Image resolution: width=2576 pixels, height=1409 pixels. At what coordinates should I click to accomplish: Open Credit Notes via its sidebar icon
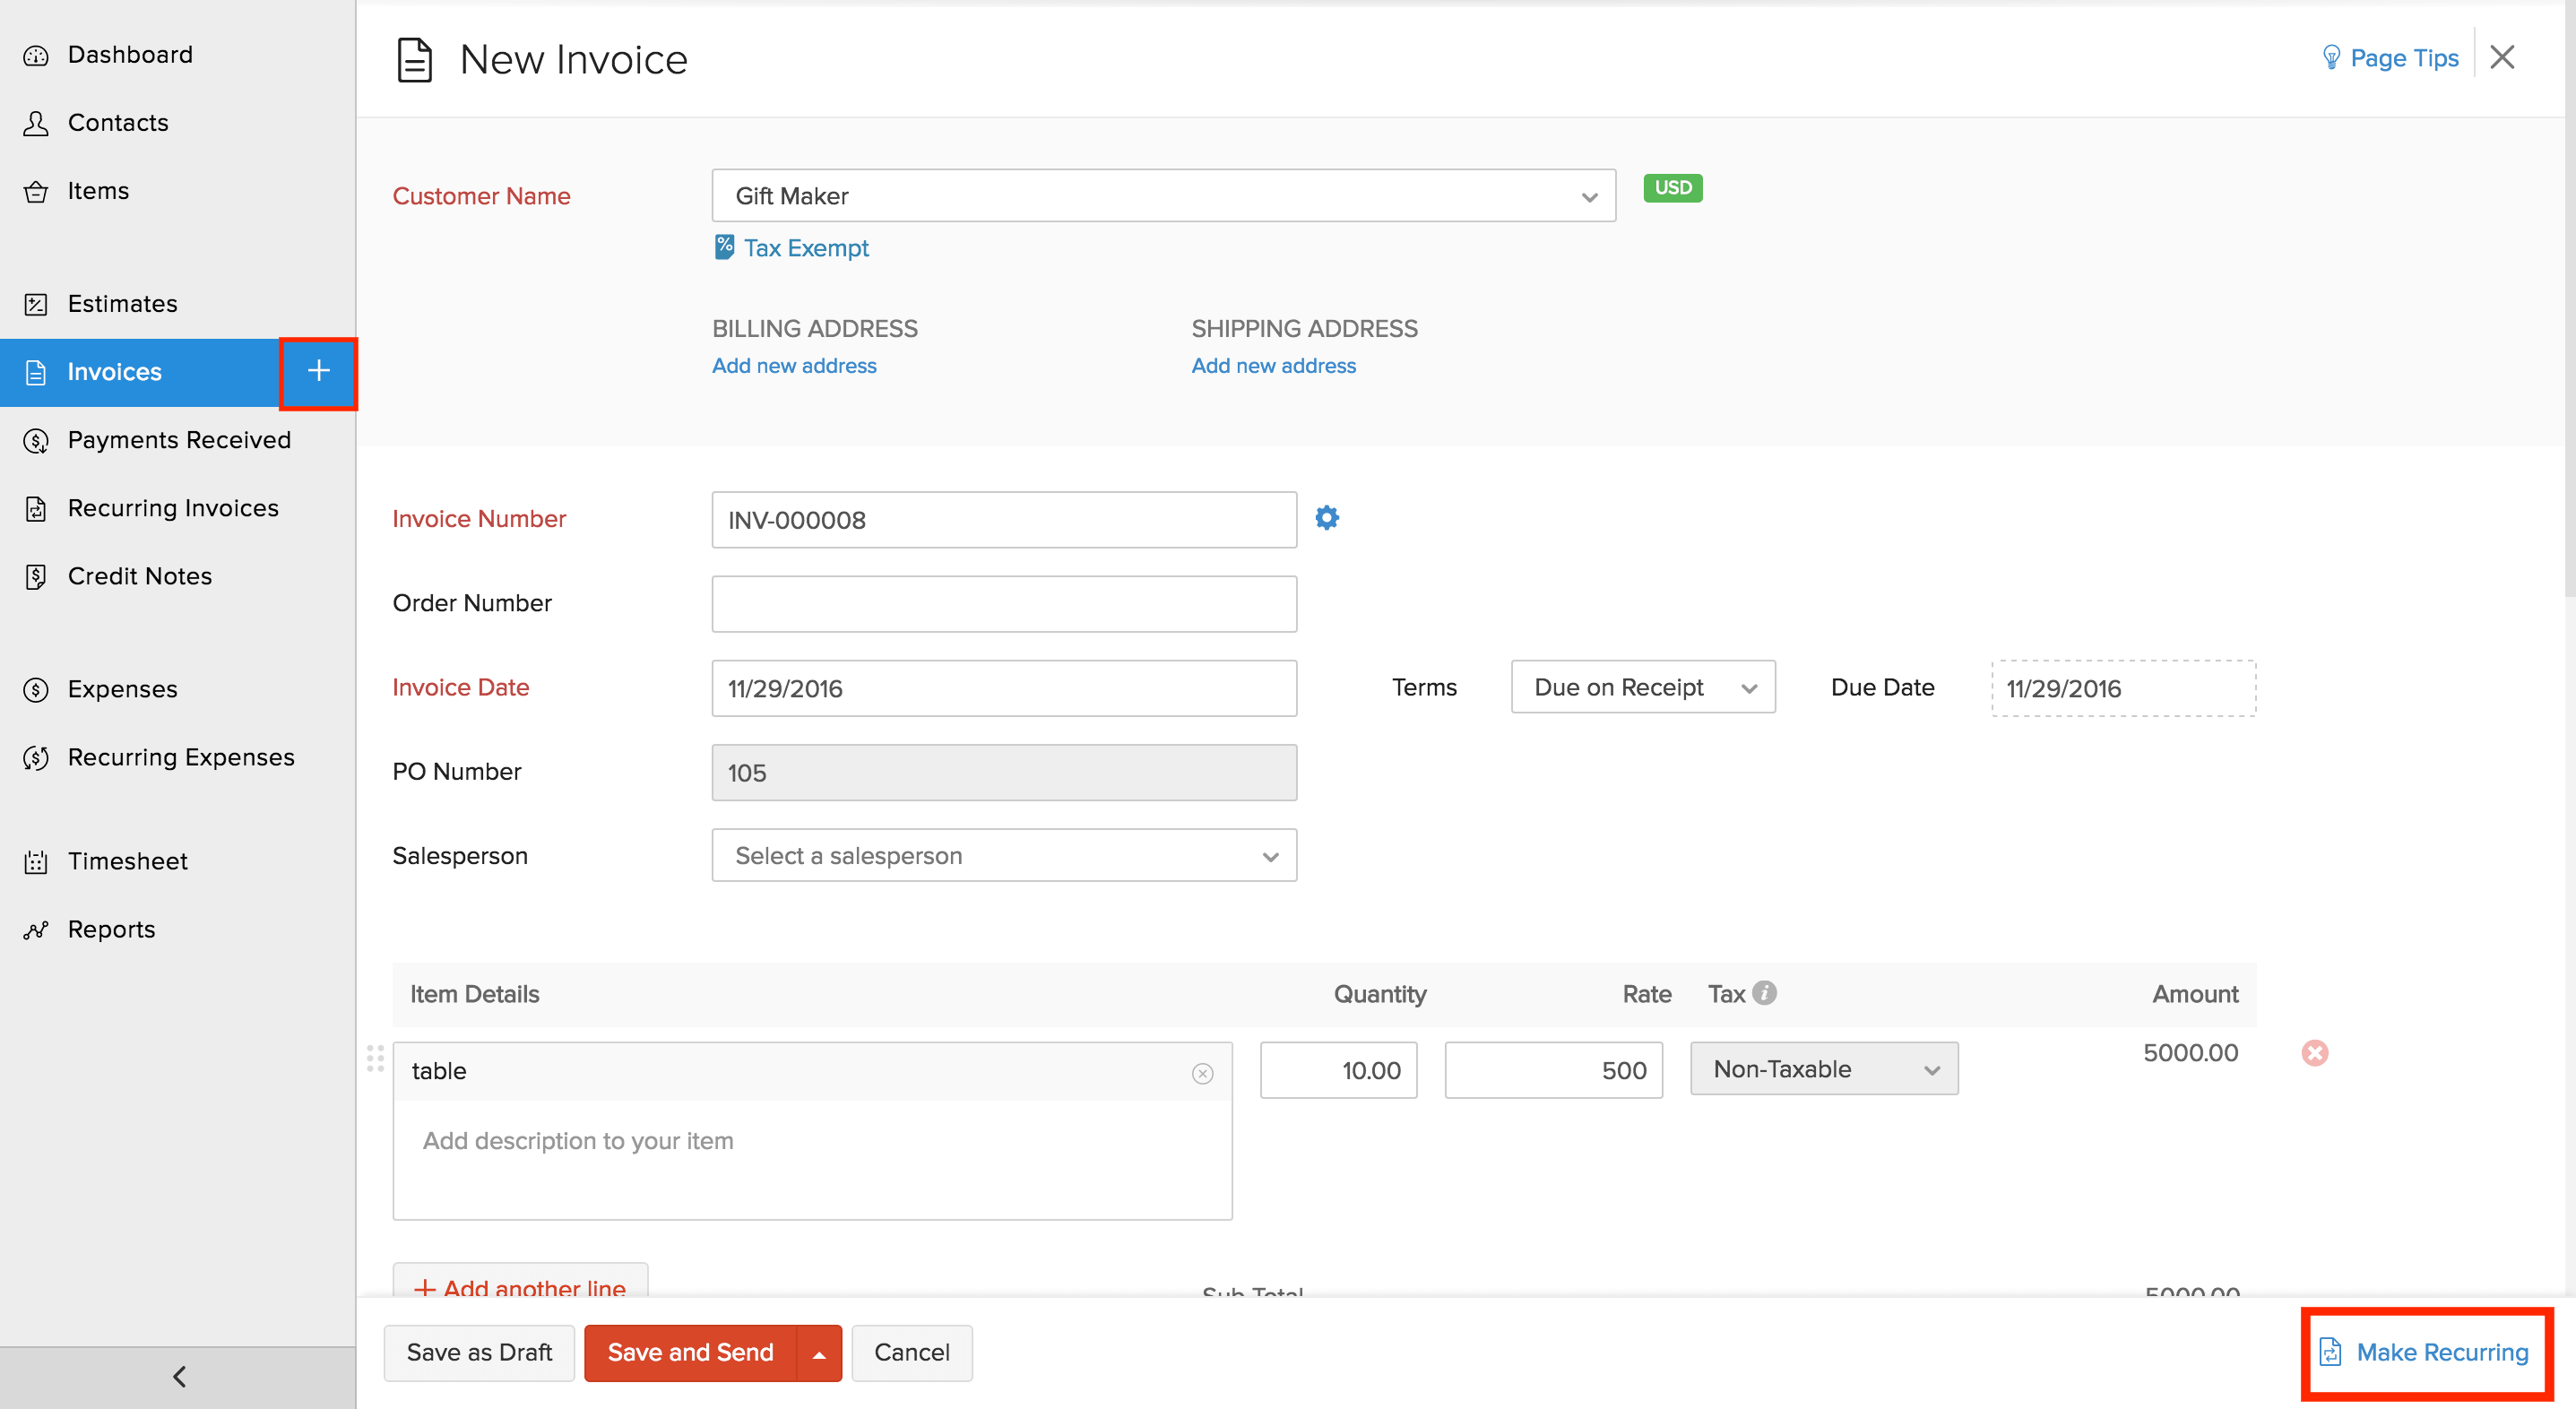[x=36, y=575]
